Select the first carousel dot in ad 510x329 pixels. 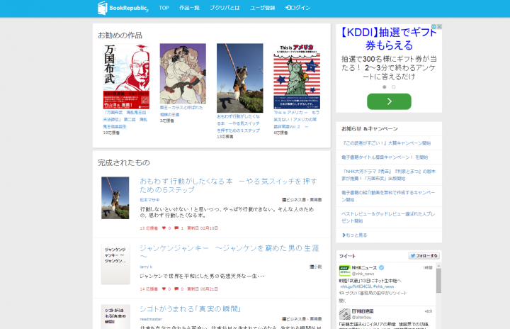tap(385, 87)
